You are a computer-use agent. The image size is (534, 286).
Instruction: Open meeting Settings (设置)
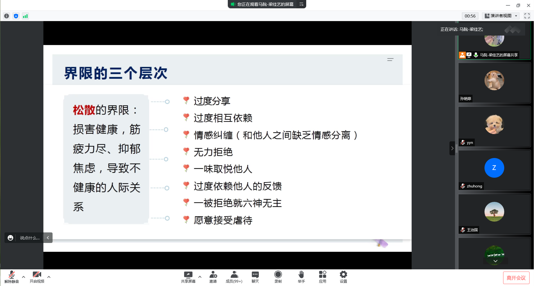(343, 277)
